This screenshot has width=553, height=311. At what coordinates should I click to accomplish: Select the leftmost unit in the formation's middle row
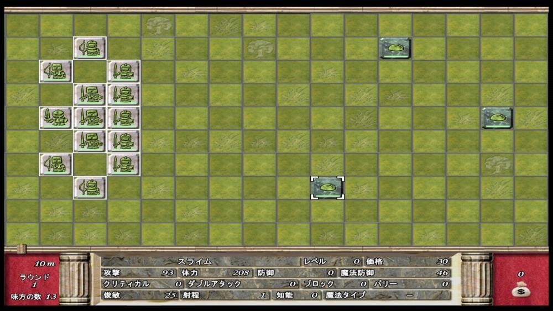pos(56,118)
